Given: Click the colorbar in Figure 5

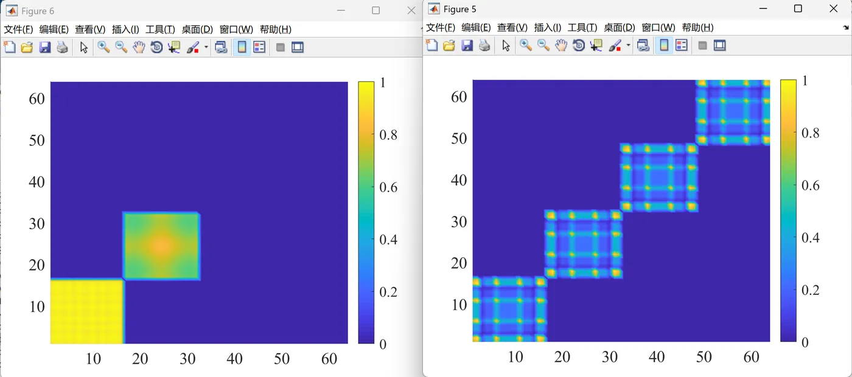Looking at the screenshot, I should pyautogui.click(x=788, y=210).
